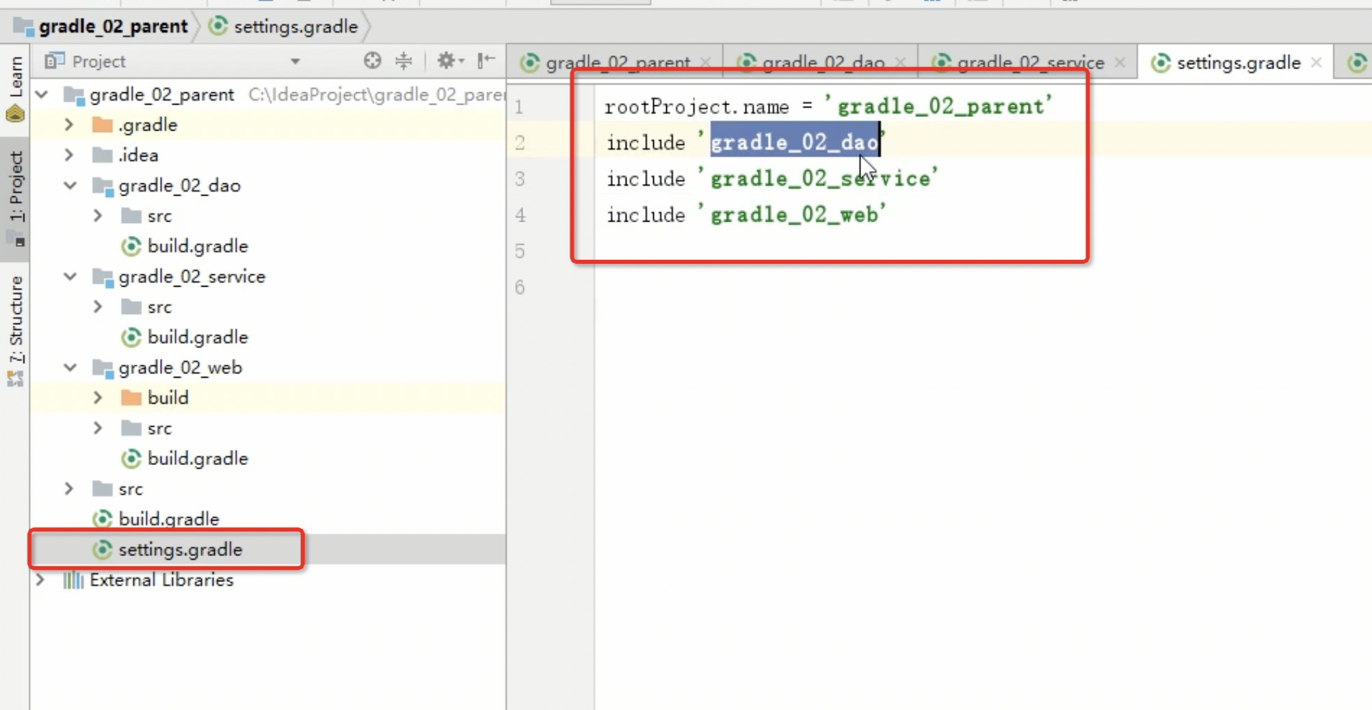The width and height of the screenshot is (1372, 710).
Task: Open Project panel settings gear icon
Action: point(446,61)
